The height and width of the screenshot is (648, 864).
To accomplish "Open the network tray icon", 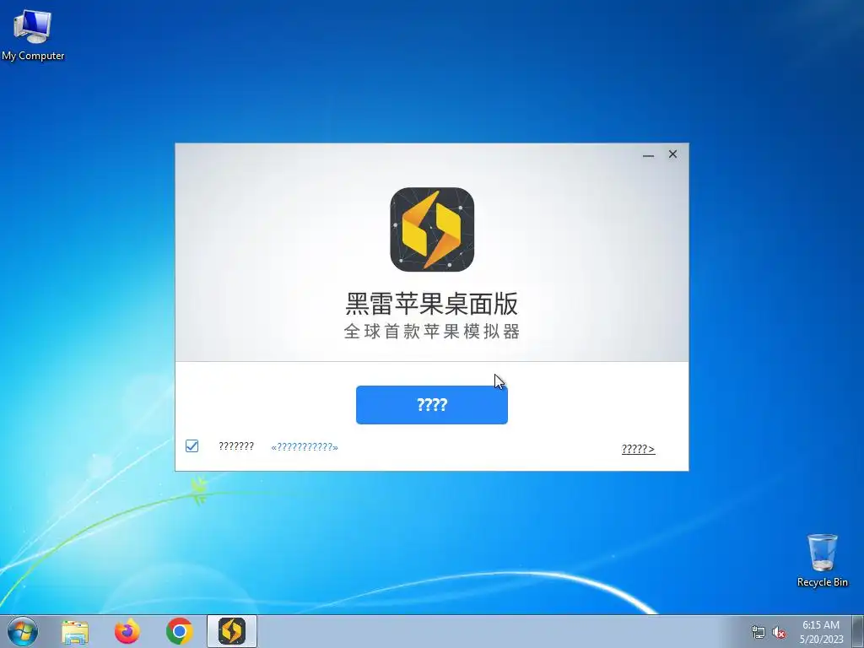I will [759, 632].
